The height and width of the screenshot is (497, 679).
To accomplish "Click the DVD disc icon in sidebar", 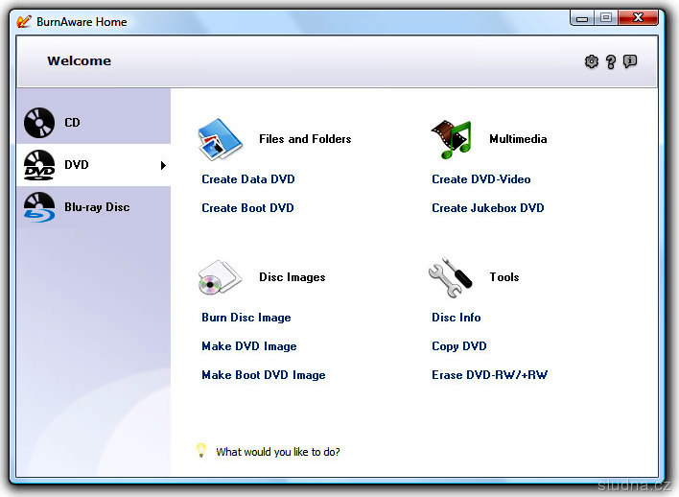I will [x=39, y=165].
